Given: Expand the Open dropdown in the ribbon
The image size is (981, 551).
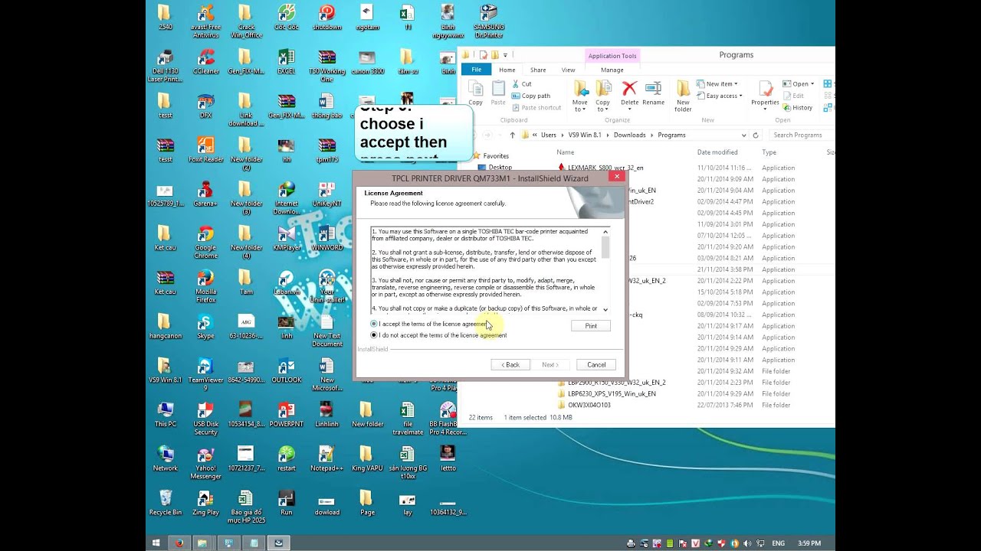Looking at the screenshot, I should (x=799, y=84).
